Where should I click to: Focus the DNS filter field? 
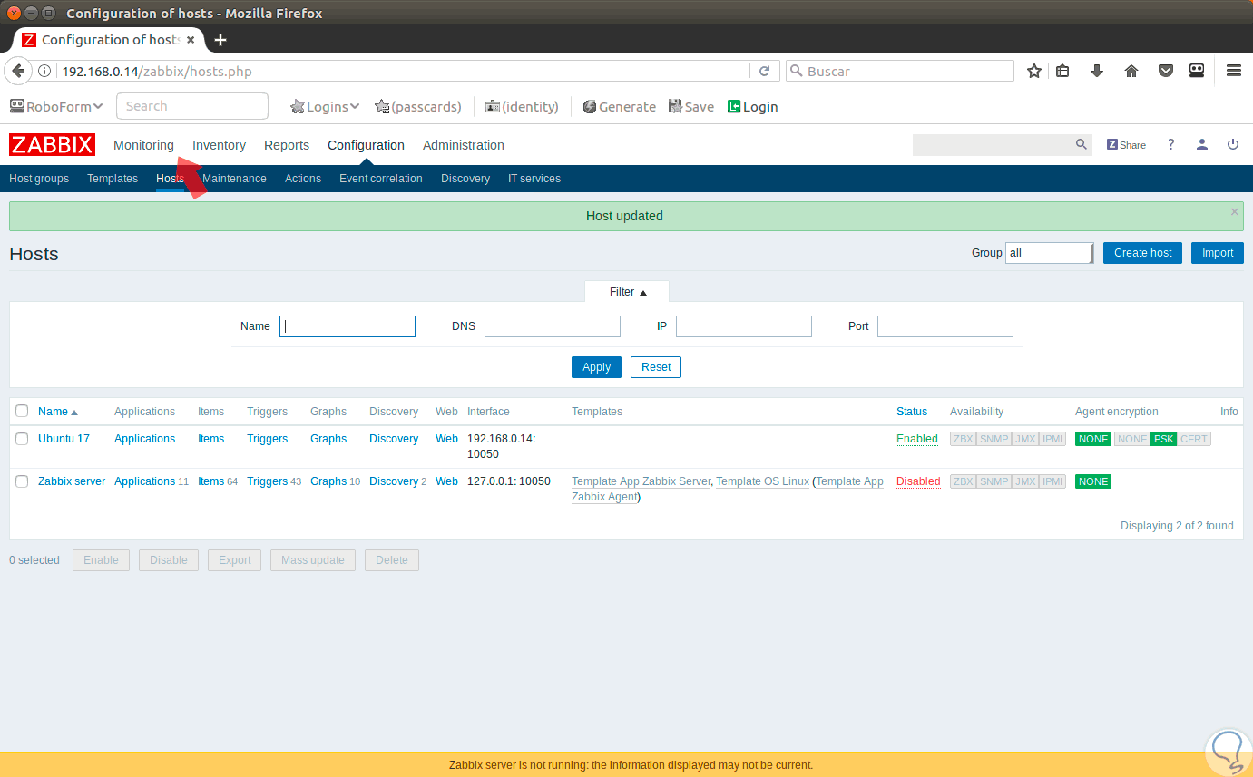(x=553, y=326)
